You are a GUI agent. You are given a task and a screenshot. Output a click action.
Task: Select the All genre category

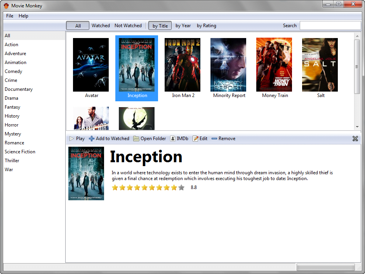click(34, 36)
